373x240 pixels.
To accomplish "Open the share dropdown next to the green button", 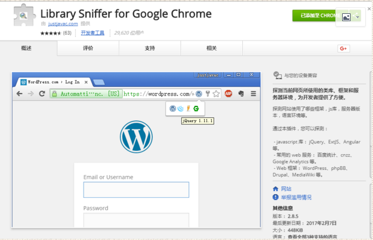I will [x=356, y=16].
